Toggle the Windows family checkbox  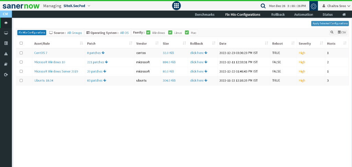pyautogui.click(x=148, y=33)
